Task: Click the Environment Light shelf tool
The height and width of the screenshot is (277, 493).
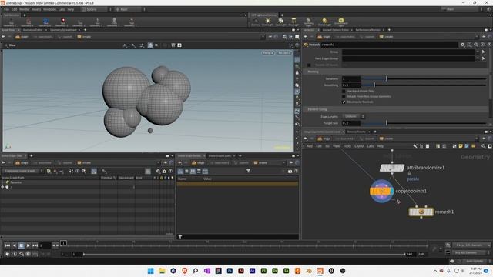Action: coord(341,22)
